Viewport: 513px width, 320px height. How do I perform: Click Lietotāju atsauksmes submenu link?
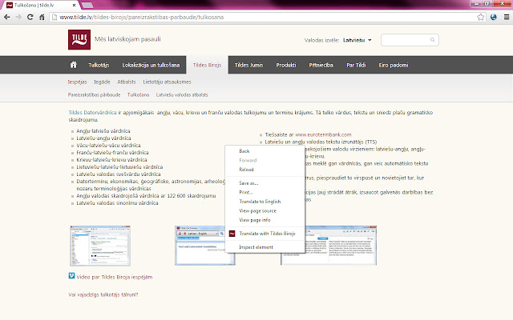coord(167,82)
